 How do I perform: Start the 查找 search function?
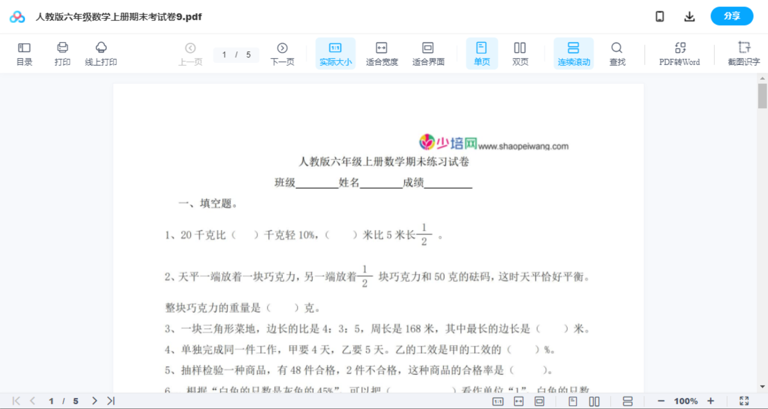coord(617,53)
